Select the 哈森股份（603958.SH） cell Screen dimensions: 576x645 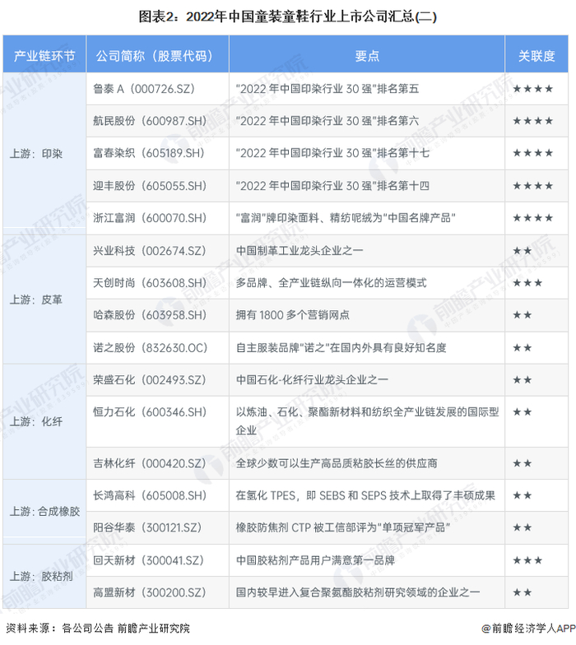[x=158, y=315]
